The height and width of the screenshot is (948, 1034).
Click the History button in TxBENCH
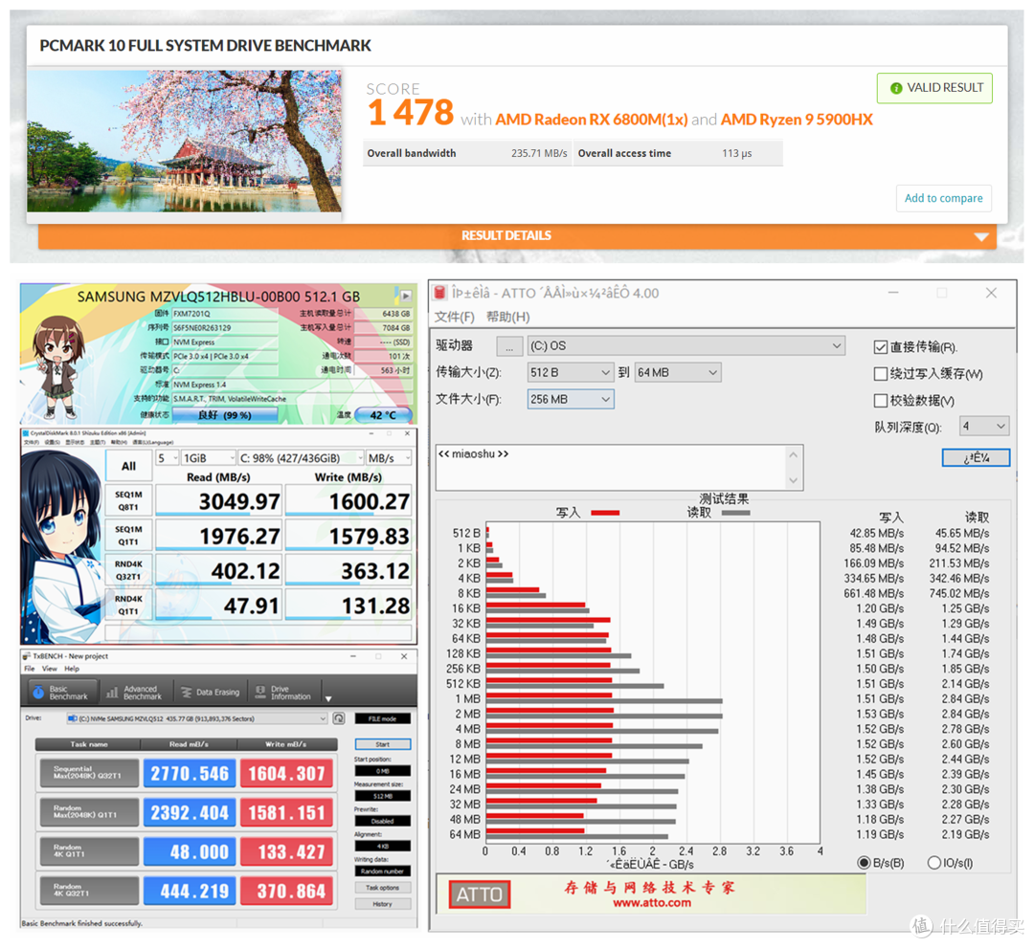(x=382, y=904)
